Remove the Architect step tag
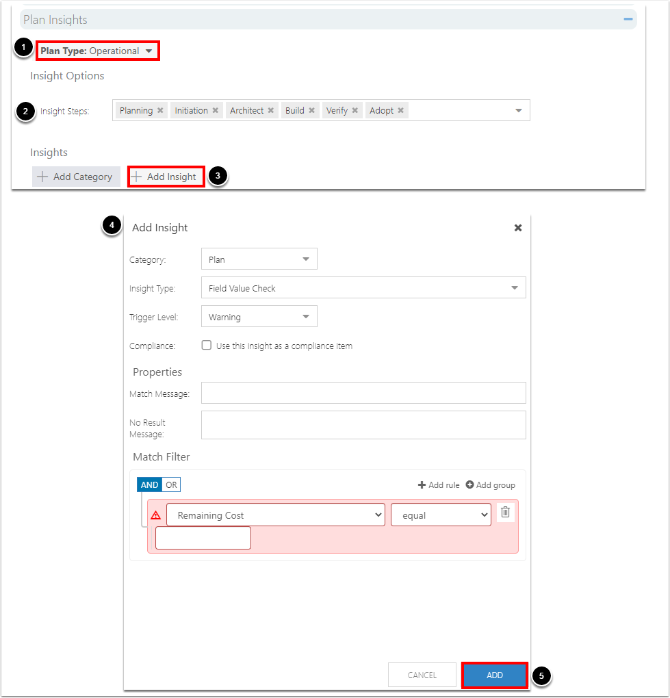Screen dimensions: 670x698 pos(271,110)
